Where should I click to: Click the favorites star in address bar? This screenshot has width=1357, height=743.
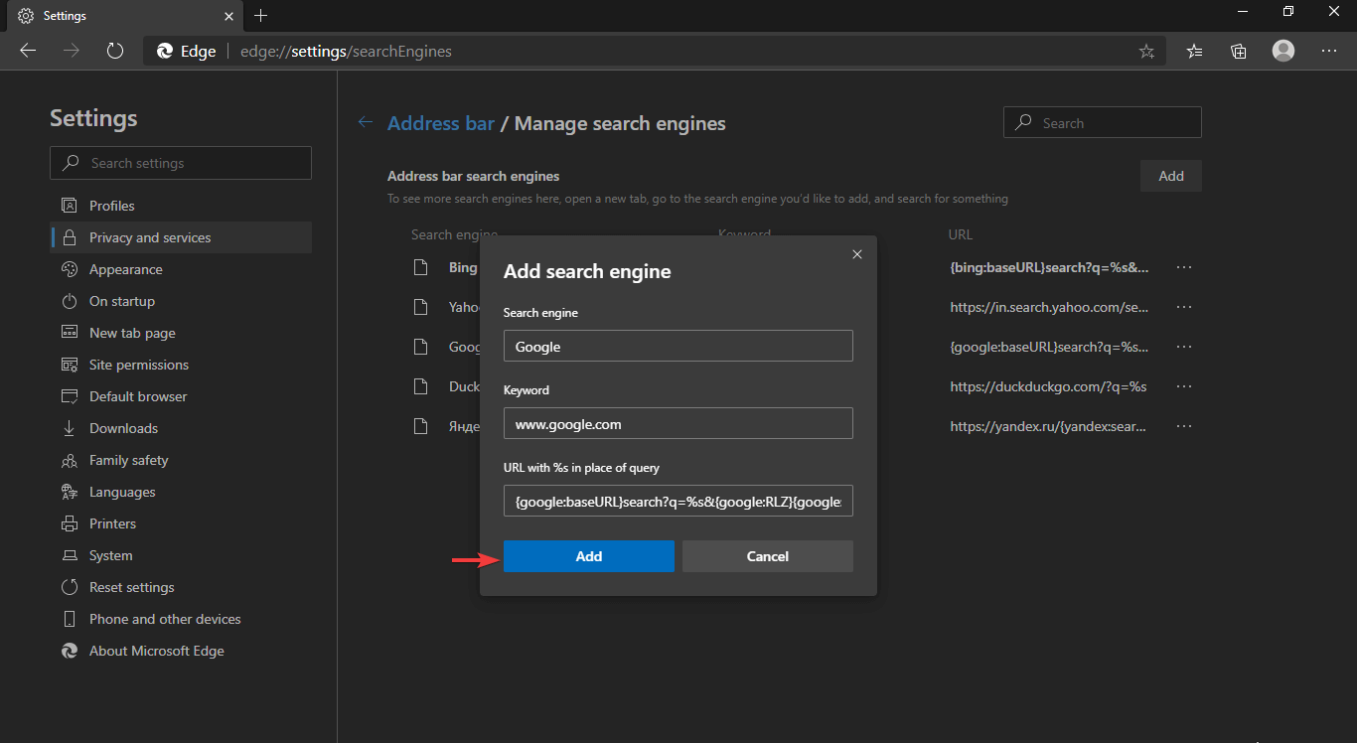point(1146,51)
